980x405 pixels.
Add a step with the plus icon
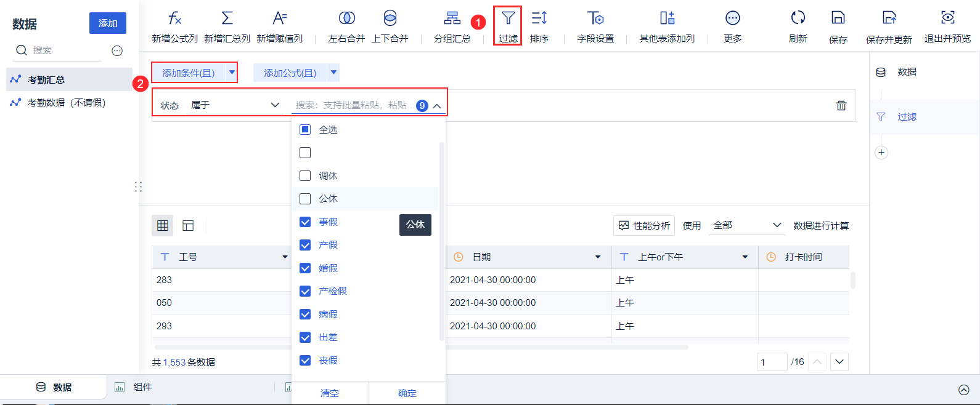tap(881, 153)
